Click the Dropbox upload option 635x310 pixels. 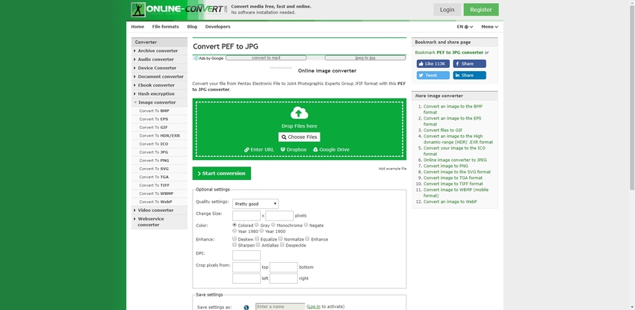click(294, 149)
